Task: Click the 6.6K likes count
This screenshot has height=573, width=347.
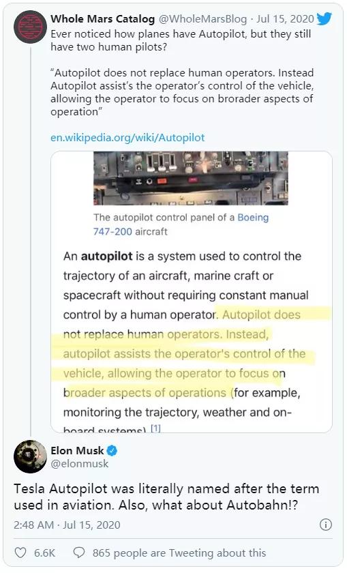Action: pyautogui.click(x=44, y=553)
